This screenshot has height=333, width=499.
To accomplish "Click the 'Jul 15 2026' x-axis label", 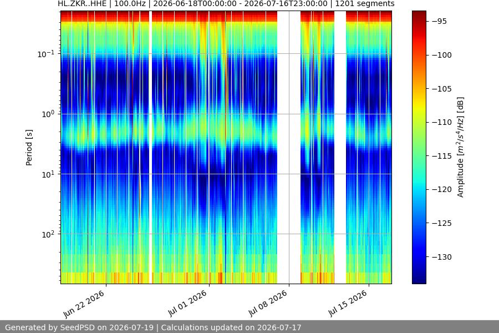I will (348, 304).
